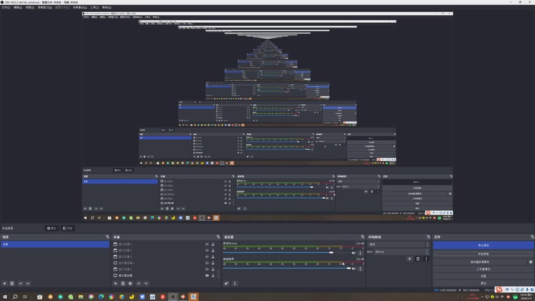This screenshot has width=535, height=301.
Task: Add a new source with plus icon
Action: coord(115,283)
